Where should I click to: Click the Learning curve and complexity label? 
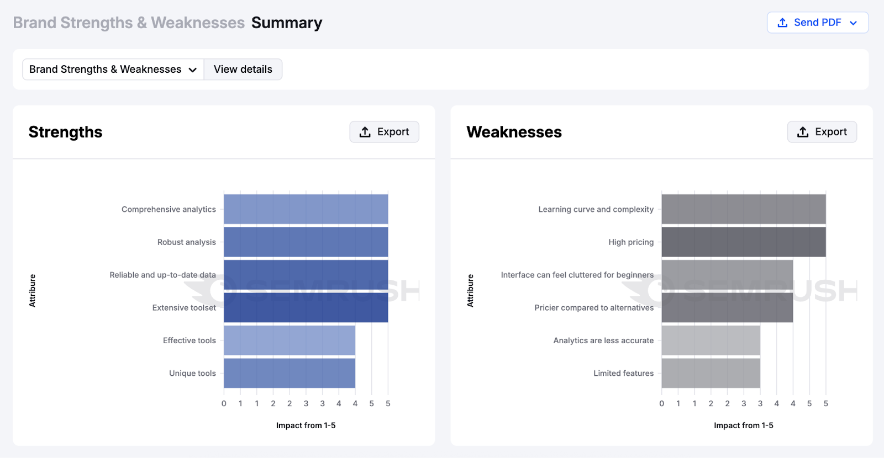click(596, 209)
